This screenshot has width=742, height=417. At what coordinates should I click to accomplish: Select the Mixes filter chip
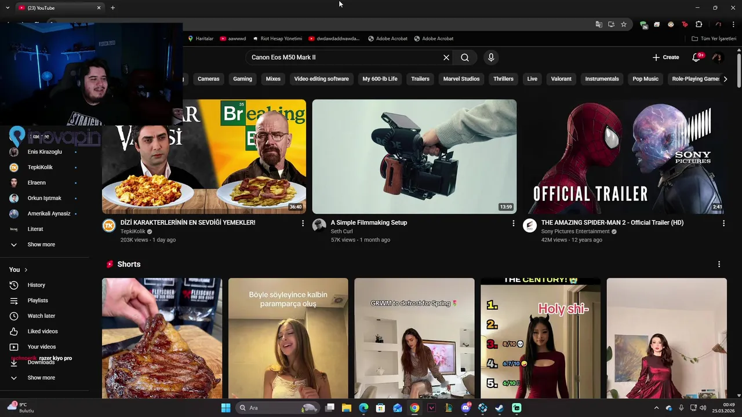(x=273, y=79)
